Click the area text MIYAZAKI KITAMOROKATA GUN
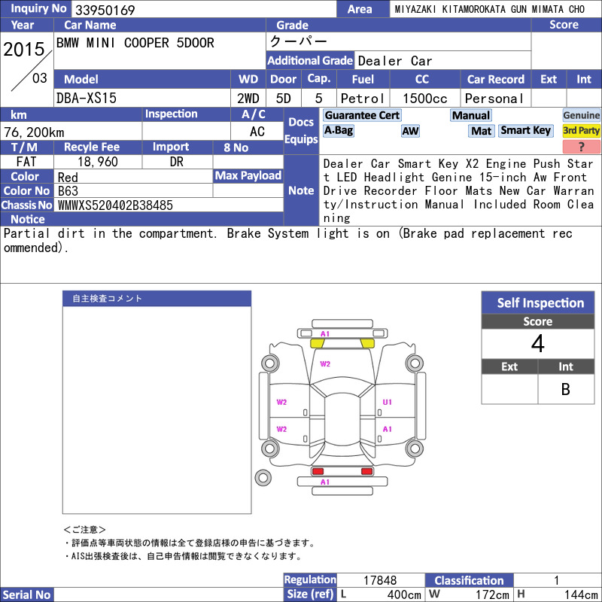 (462, 9)
